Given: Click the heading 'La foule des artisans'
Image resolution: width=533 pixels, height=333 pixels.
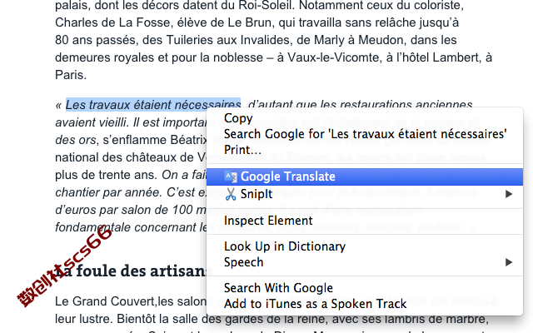Looking at the screenshot, I should tap(133, 271).
